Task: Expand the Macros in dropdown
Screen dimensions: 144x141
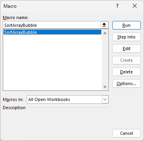Action: (105, 99)
